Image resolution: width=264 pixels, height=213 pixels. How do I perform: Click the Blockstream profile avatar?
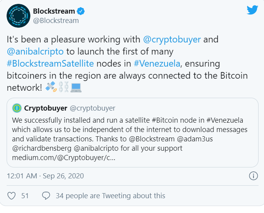click(x=18, y=16)
